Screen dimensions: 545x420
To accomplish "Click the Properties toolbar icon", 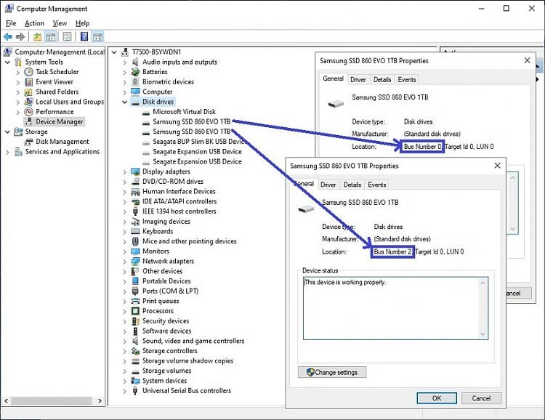I will pos(68,36).
